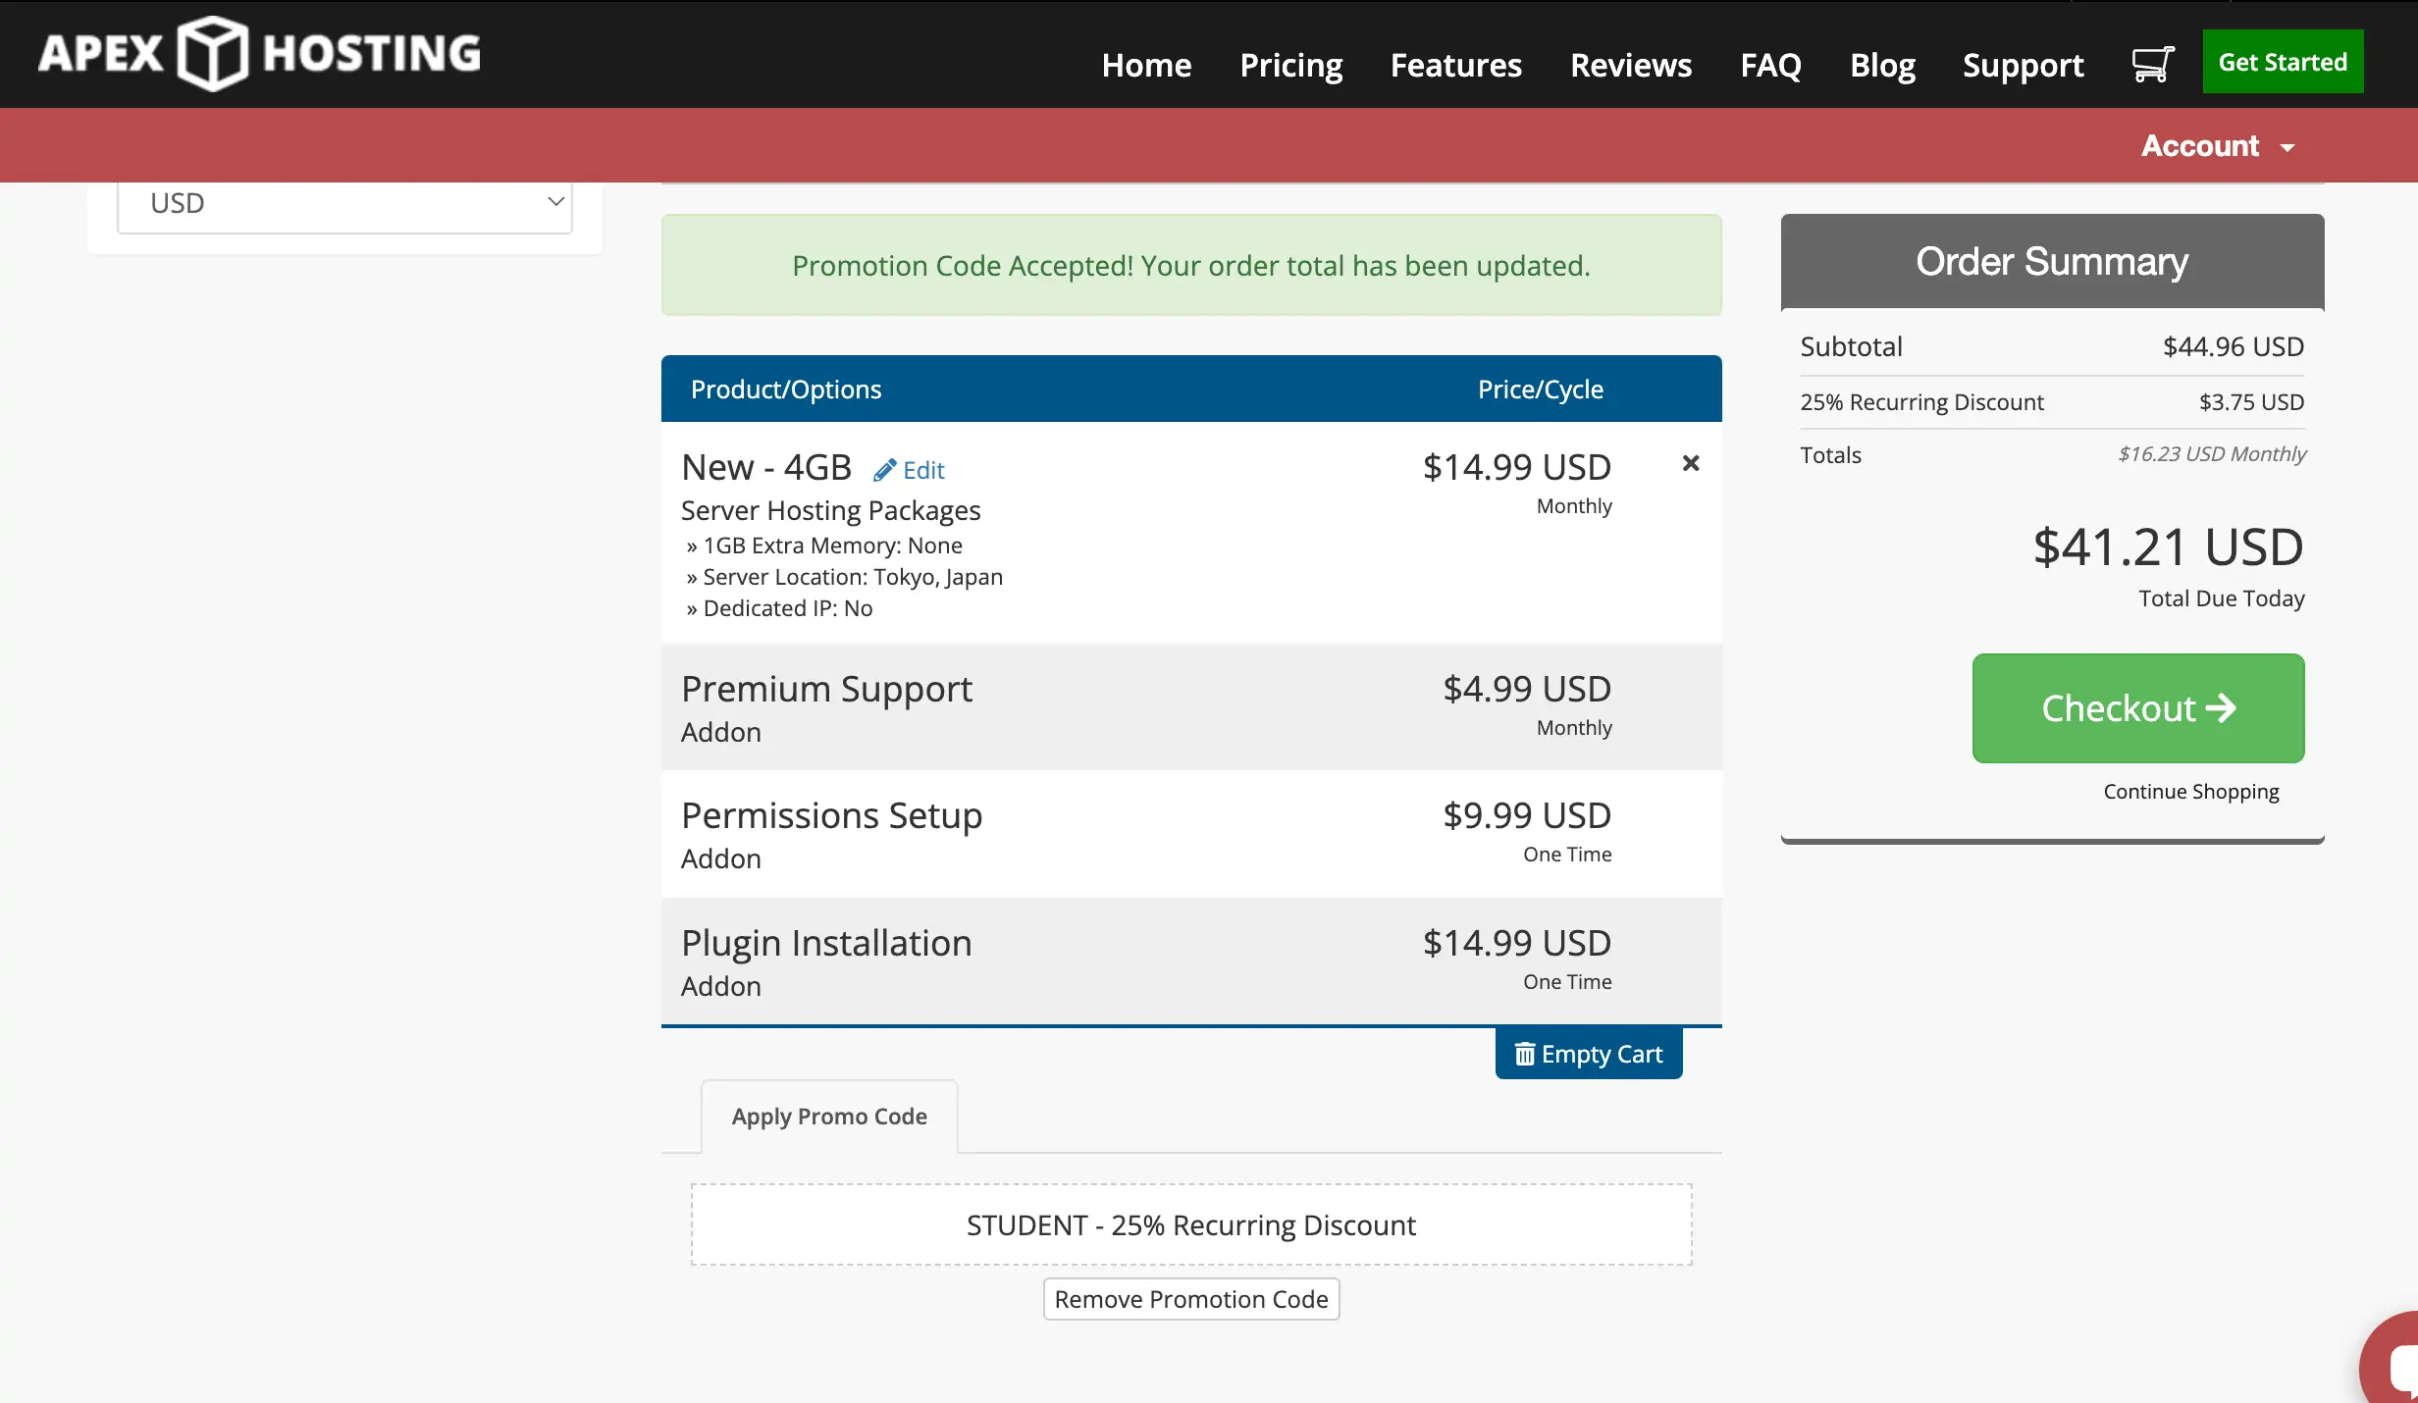Open the shopping cart icon in navbar

2152,65
